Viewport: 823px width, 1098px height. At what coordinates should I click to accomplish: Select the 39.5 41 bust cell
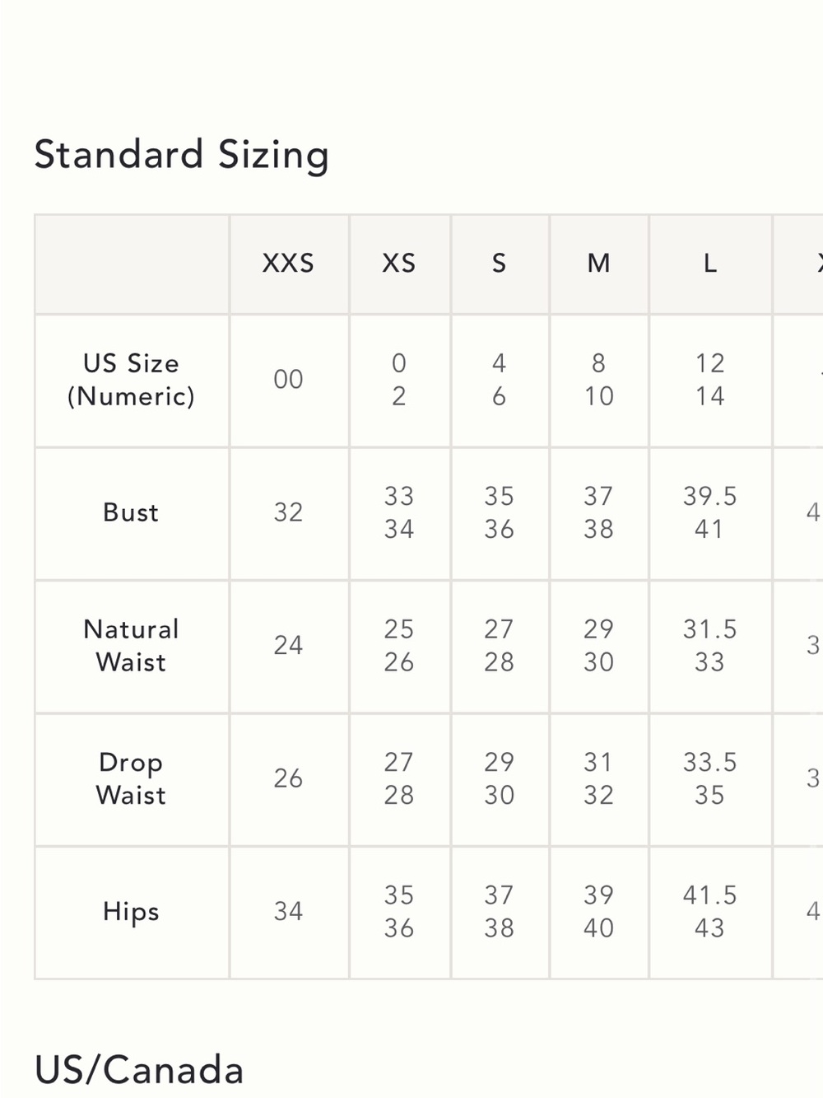pos(710,512)
